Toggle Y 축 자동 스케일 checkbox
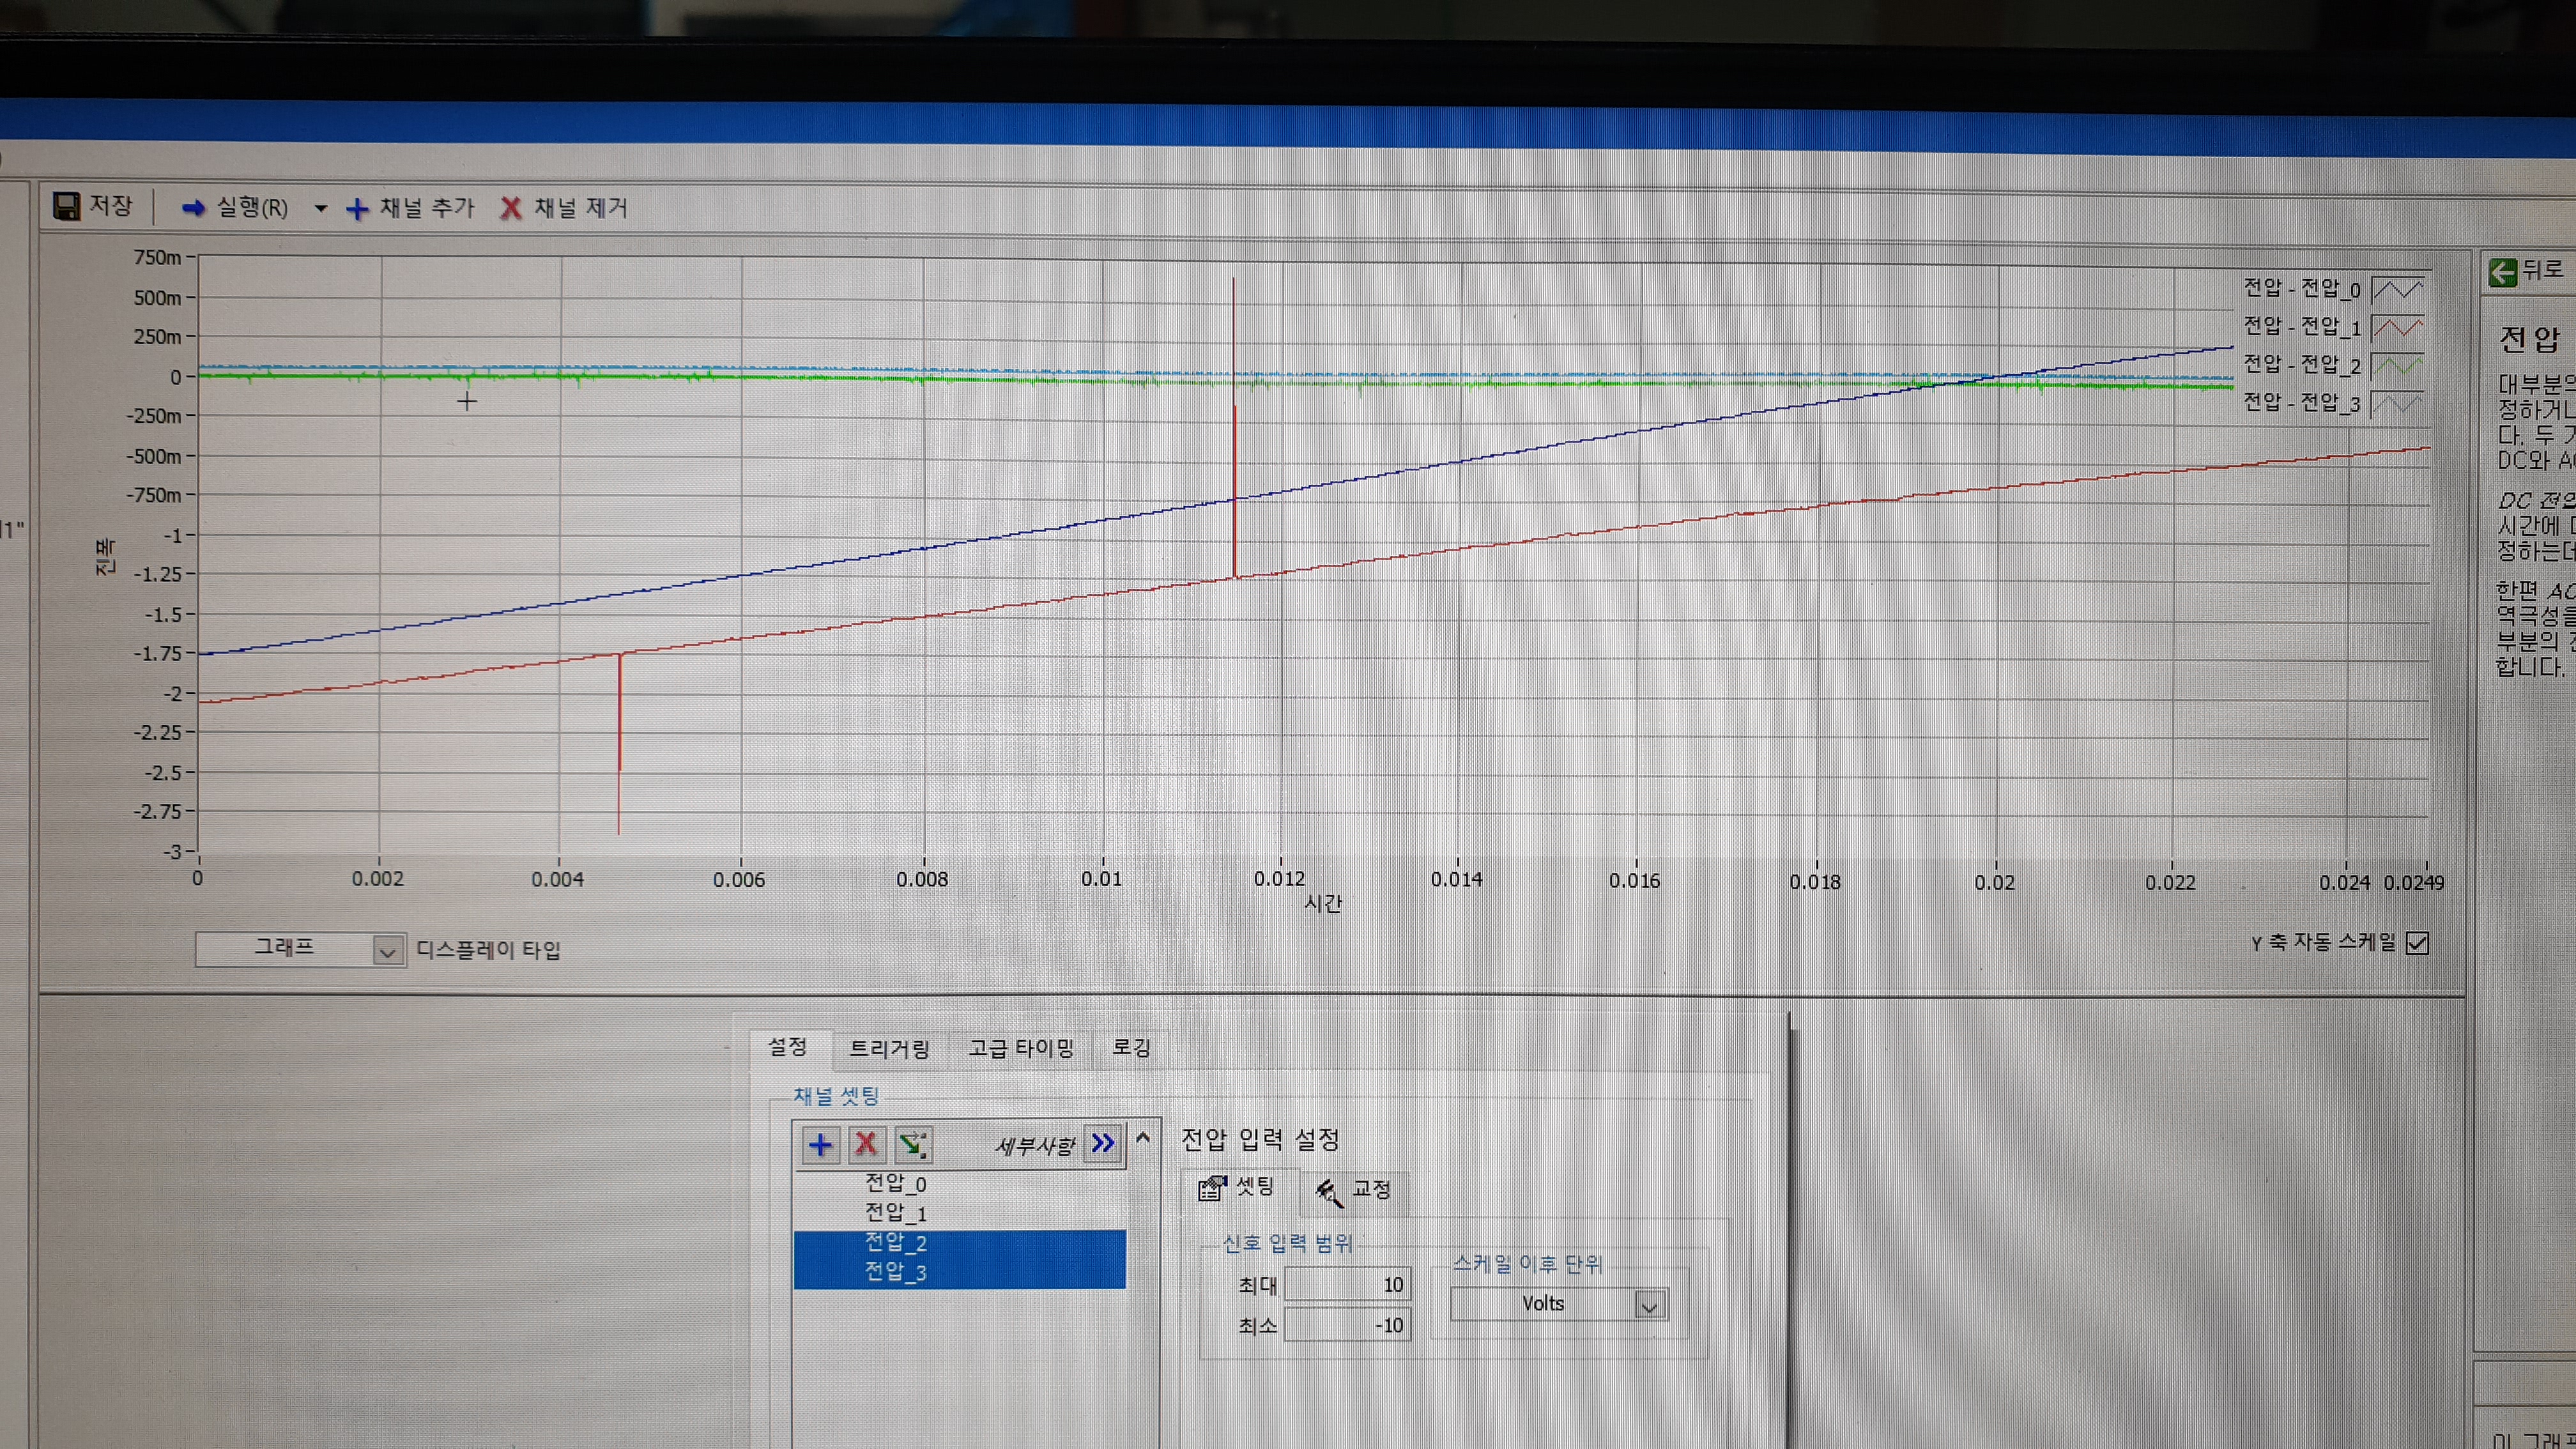Image resolution: width=2576 pixels, height=1449 pixels. click(2417, 943)
